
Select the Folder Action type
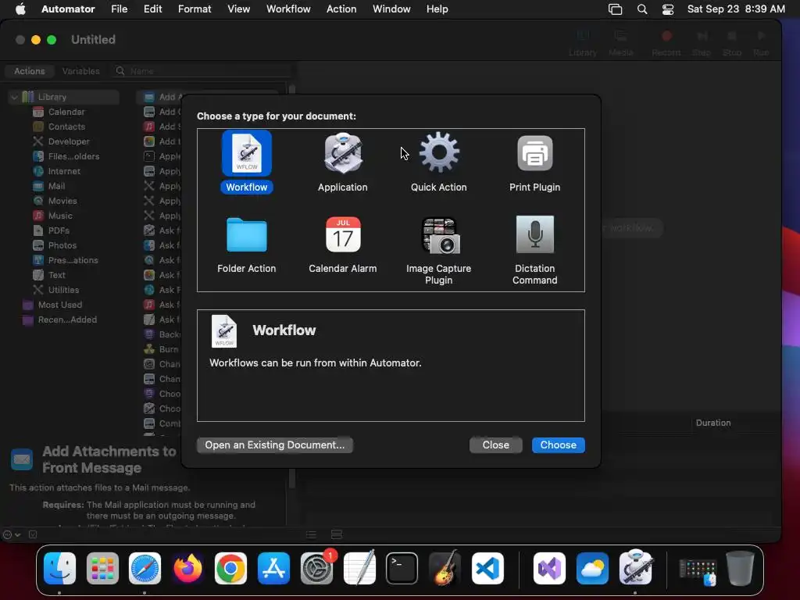tap(246, 245)
